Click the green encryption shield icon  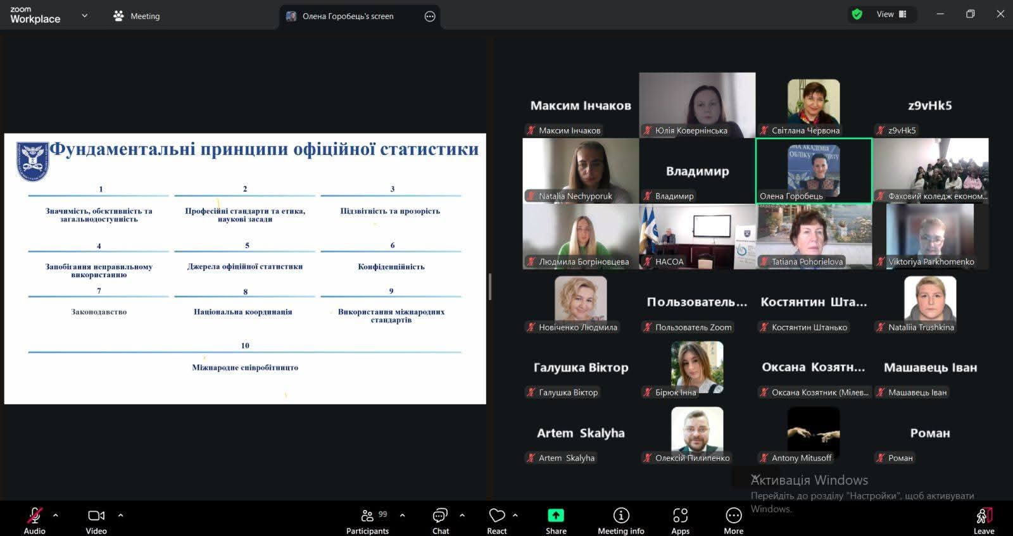click(x=857, y=15)
